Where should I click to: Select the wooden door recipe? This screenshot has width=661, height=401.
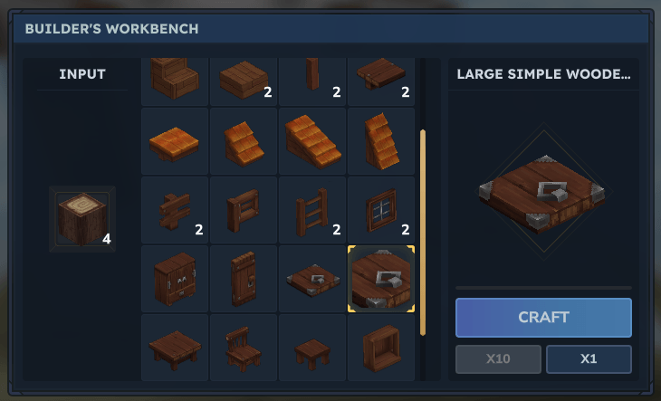[244, 279]
